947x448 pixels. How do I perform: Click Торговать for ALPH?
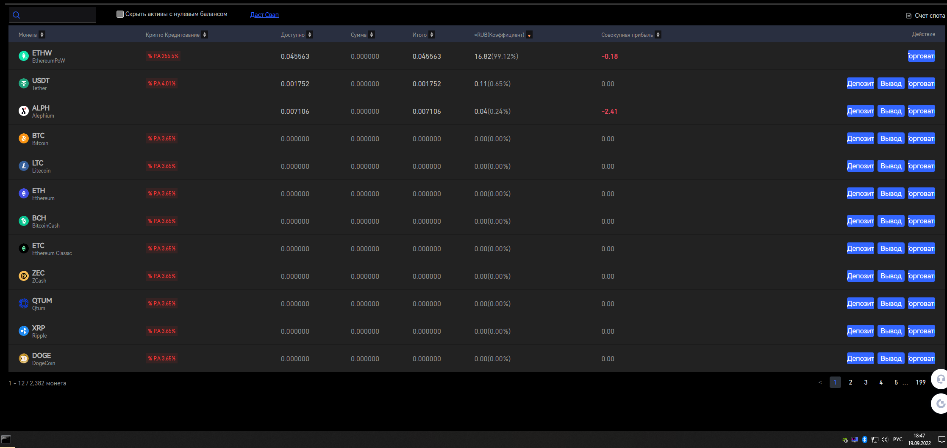click(x=921, y=111)
